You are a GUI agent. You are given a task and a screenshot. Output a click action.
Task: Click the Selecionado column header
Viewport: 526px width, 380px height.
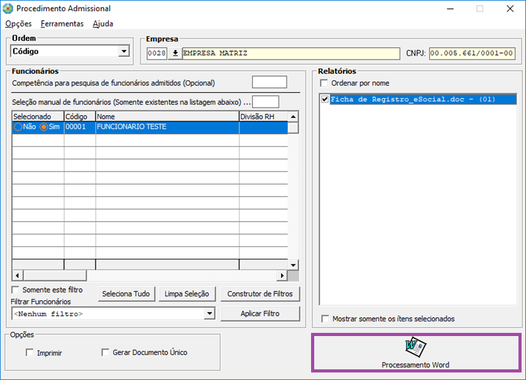(38, 117)
